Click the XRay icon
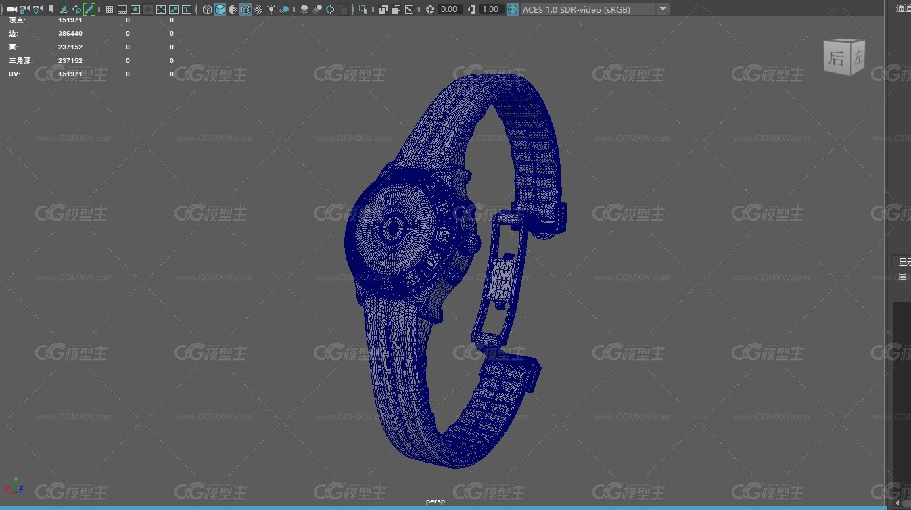 (x=383, y=9)
